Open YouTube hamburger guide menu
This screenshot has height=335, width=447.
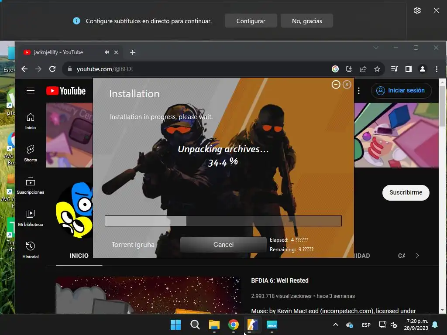pos(31,91)
